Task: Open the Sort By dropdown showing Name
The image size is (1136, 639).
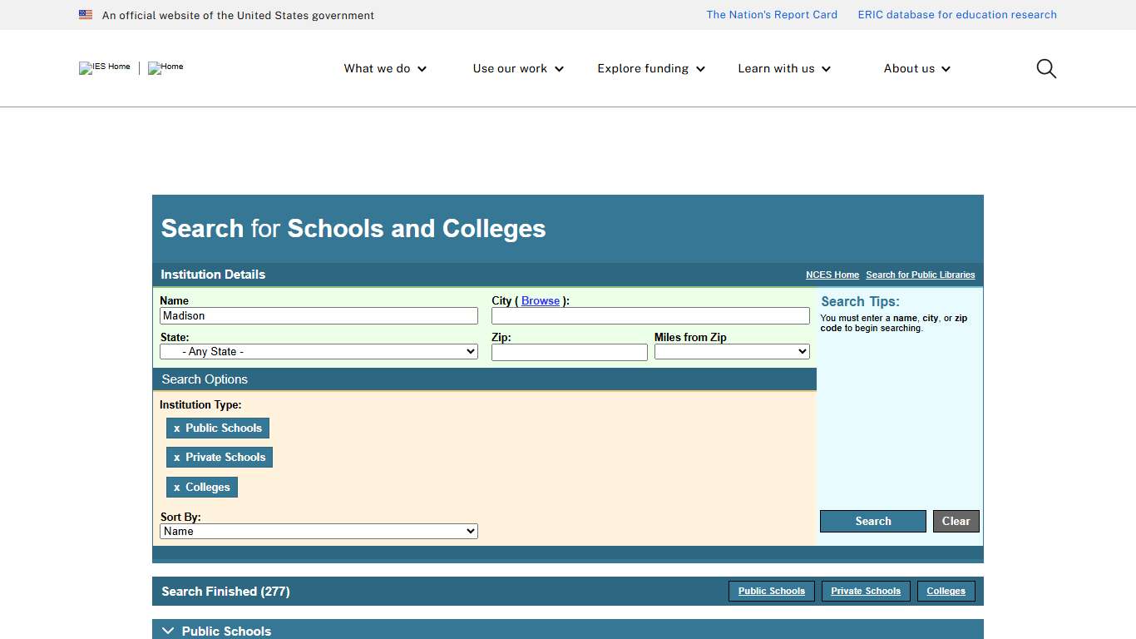Action: pos(319,531)
